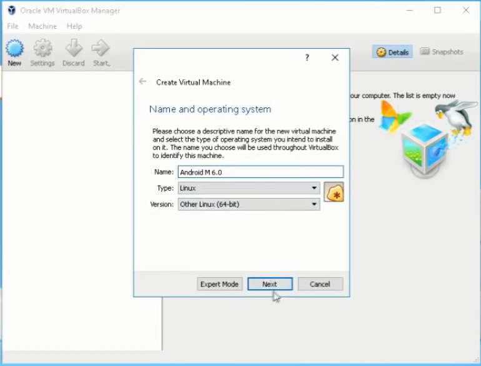Screen dimensions: 481x366
Task: Switch to the Details view
Action: tap(392, 52)
